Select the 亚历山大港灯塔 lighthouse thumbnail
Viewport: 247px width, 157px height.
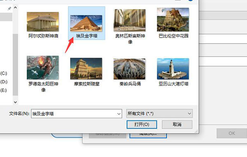[173, 69]
